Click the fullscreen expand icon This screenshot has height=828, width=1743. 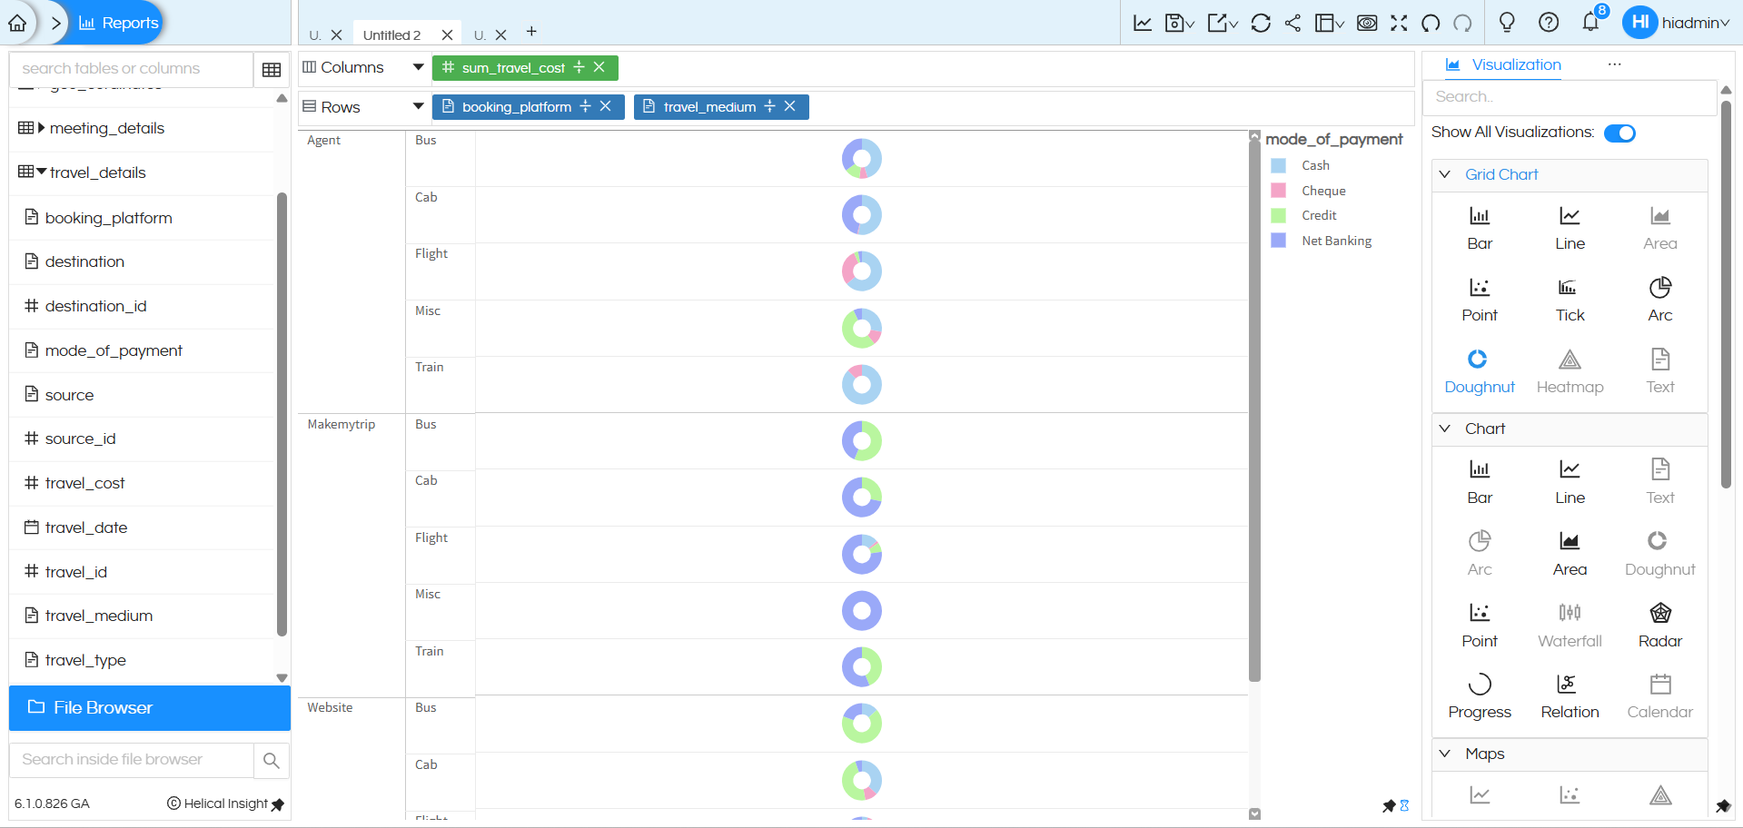pos(1399,23)
